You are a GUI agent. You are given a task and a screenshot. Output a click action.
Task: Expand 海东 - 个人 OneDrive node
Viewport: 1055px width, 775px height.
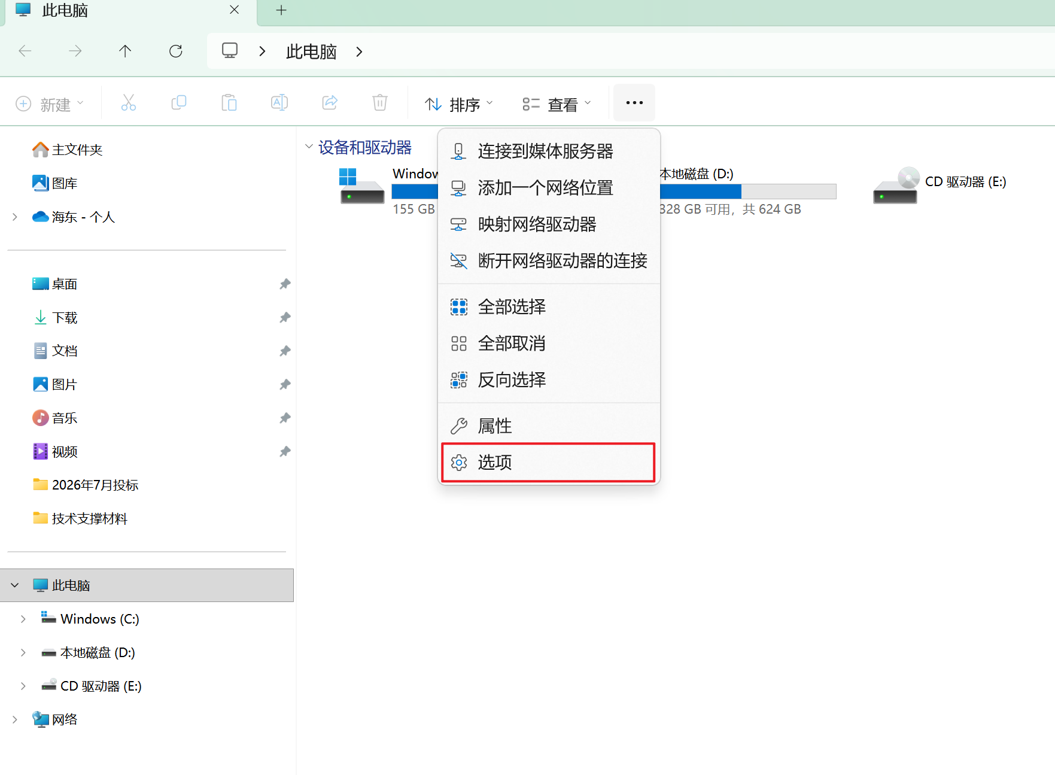15,217
